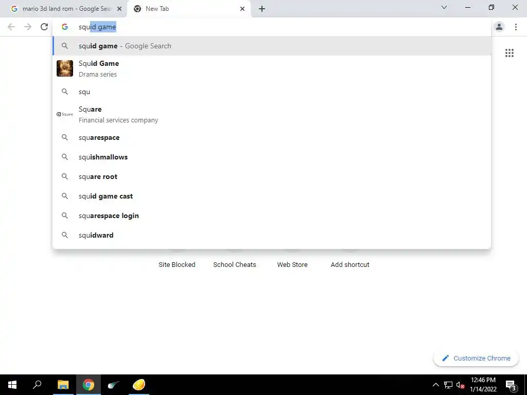Open File Explorer from the taskbar
527x395 pixels.
63,385
